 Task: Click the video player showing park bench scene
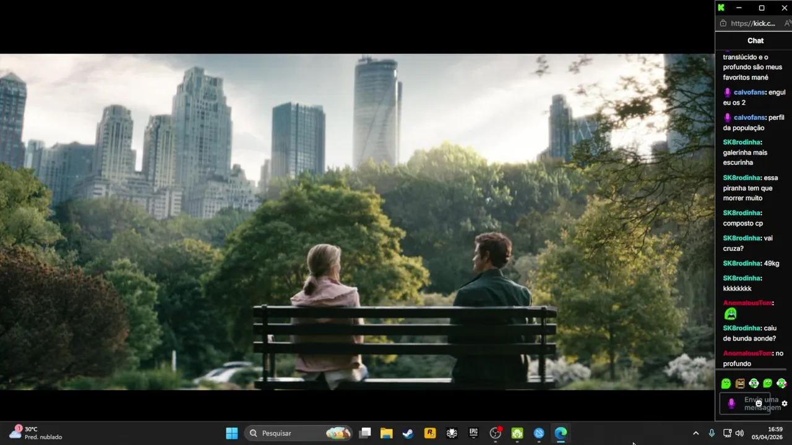[x=357, y=221]
